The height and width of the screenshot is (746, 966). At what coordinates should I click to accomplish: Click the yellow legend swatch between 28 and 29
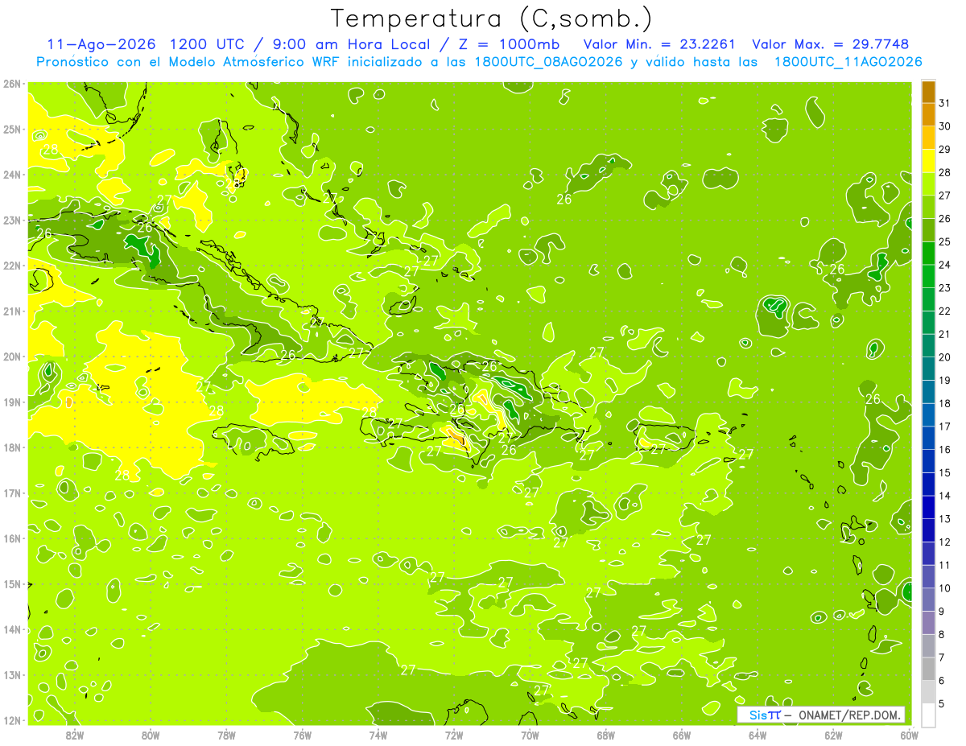tap(928, 160)
